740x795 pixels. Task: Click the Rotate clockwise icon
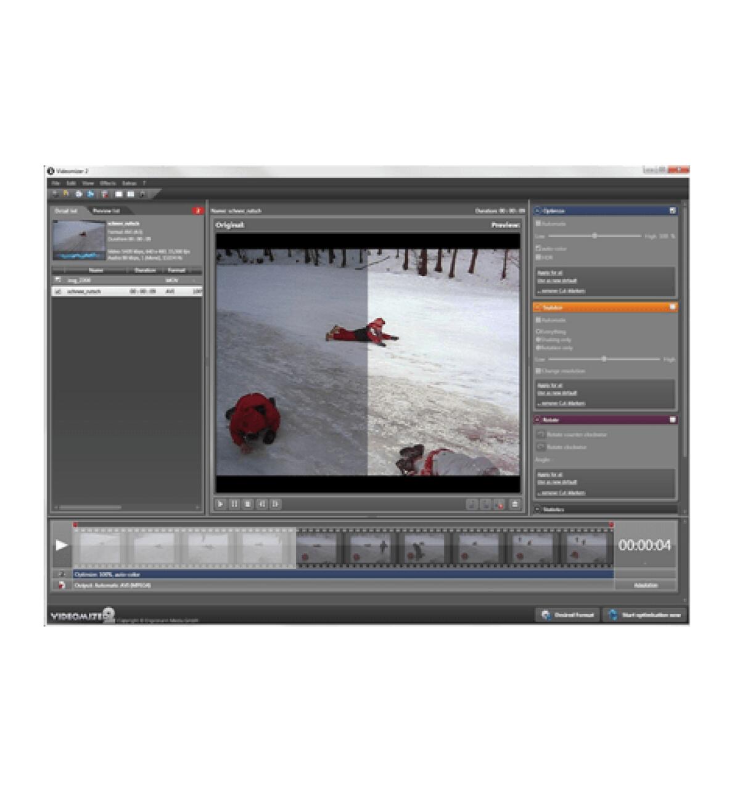pyautogui.click(x=540, y=447)
